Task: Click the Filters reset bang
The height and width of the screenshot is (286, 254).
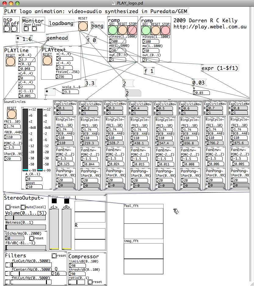Action: click(x=54, y=255)
